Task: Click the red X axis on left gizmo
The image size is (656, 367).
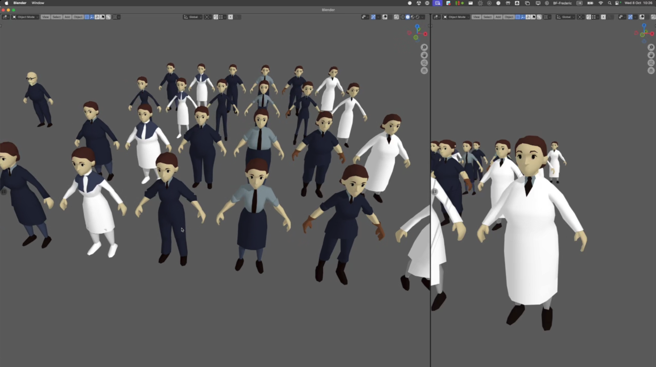Action: click(425, 34)
